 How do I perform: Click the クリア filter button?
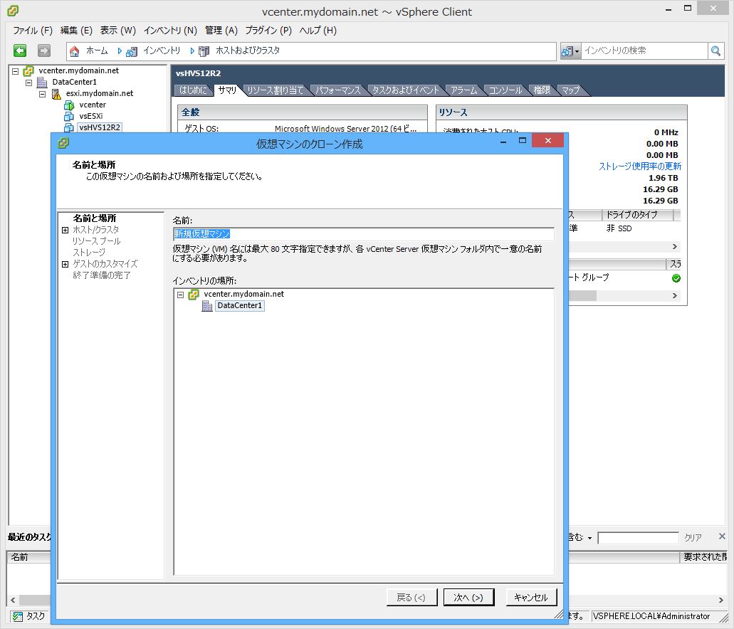coord(693,538)
